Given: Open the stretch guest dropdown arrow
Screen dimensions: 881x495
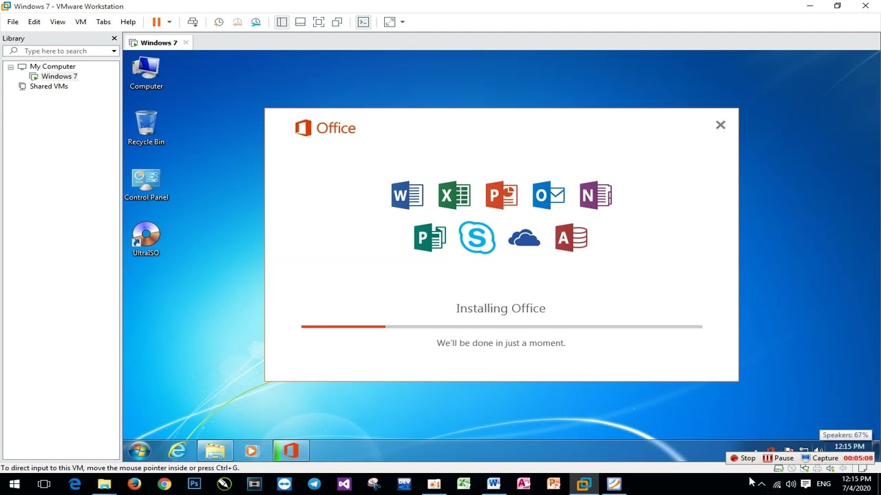Looking at the screenshot, I should coord(403,22).
